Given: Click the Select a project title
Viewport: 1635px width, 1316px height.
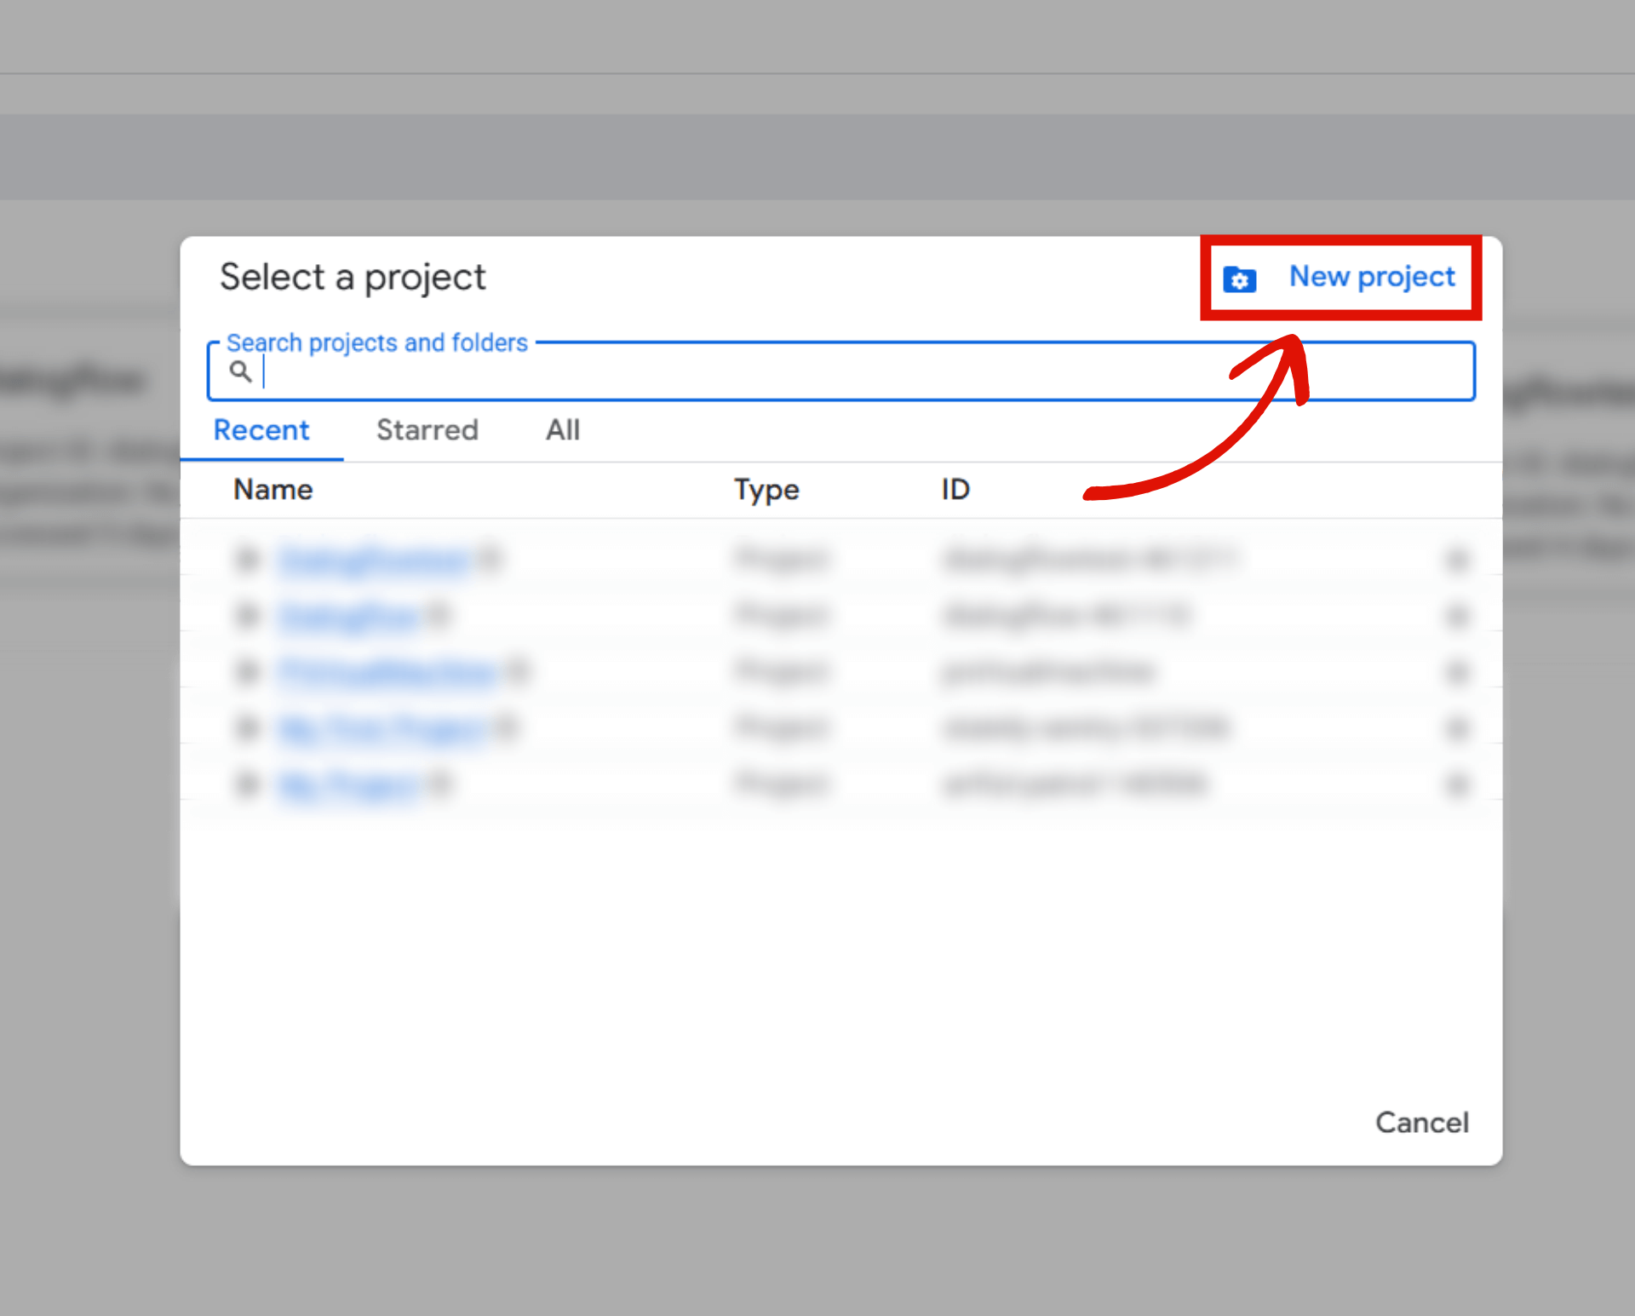Looking at the screenshot, I should click(353, 278).
